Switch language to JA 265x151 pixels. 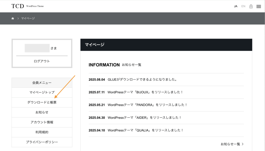pos(235,6)
